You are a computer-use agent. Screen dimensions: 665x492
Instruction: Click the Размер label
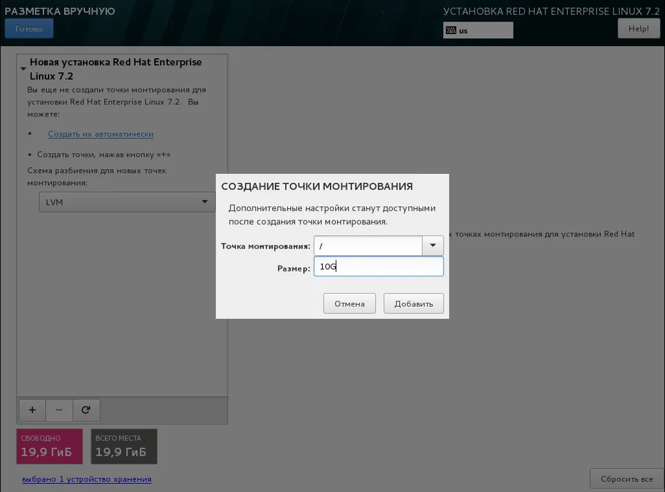(x=293, y=268)
